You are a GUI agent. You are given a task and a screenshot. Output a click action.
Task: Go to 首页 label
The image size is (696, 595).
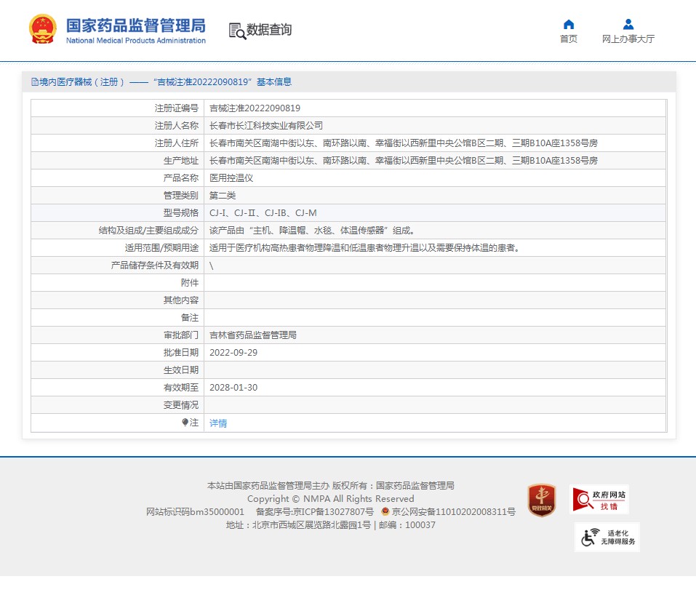[569, 39]
